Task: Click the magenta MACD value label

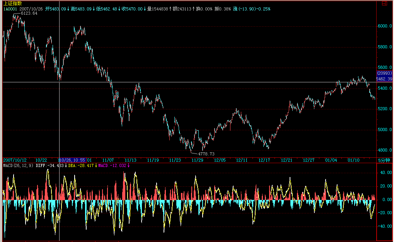Action: (x=112, y=165)
